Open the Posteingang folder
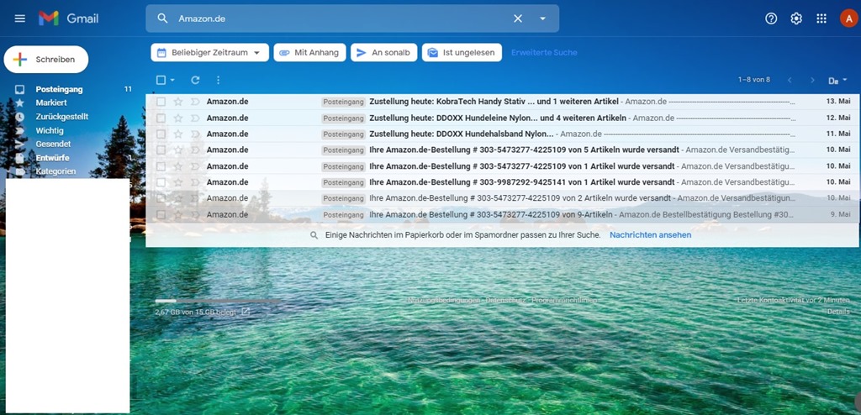861x415 pixels. [59, 89]
